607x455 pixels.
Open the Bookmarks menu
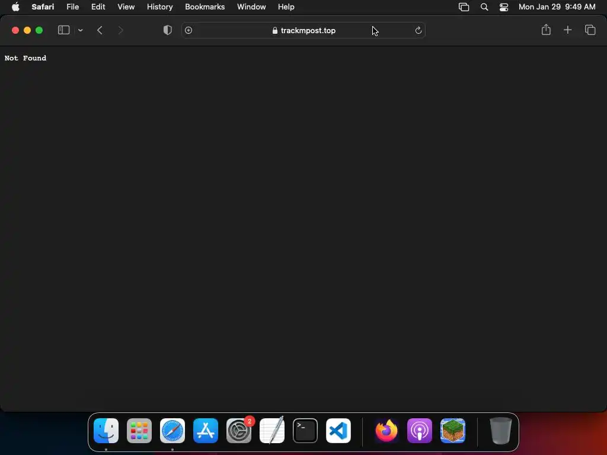(x=205, y=7)
